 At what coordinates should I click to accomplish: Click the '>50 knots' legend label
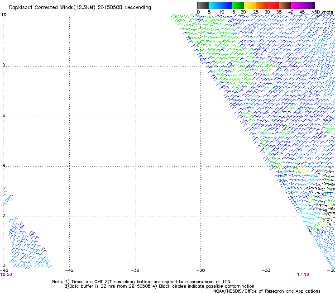point(322,12)
